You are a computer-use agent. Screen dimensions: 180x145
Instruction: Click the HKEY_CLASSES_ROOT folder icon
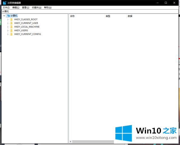pos(11,19)
